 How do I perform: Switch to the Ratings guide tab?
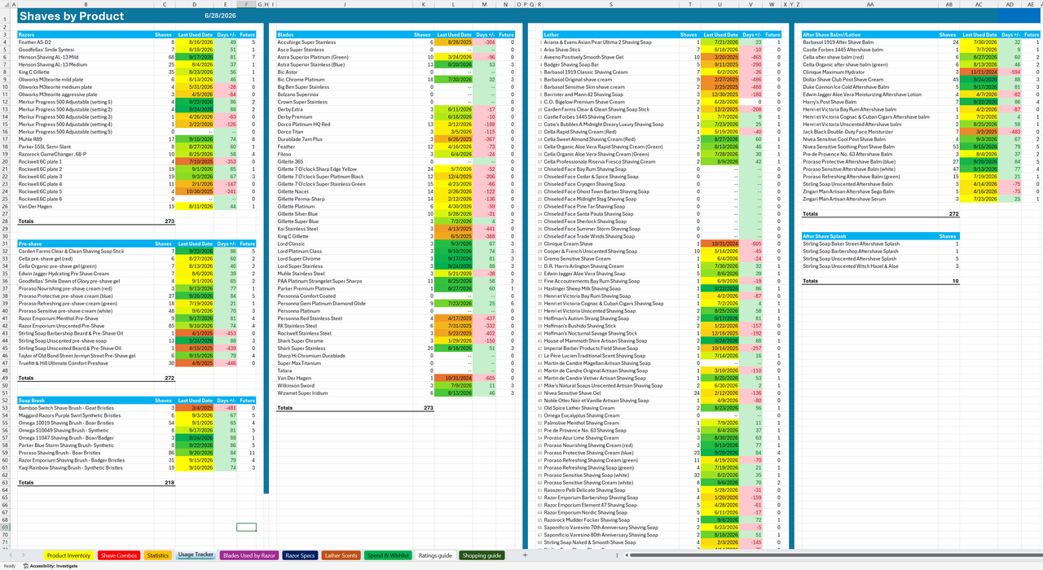click(435, 555)
